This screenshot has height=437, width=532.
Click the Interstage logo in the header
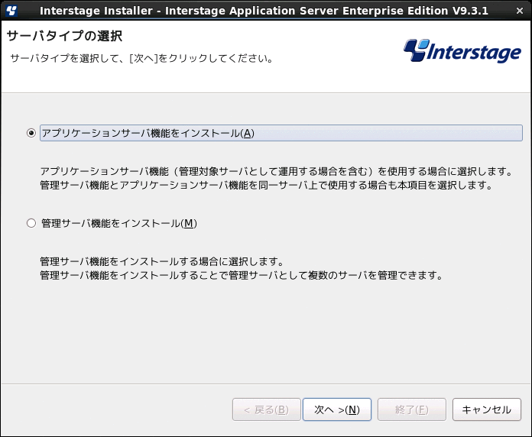[462, 51]
